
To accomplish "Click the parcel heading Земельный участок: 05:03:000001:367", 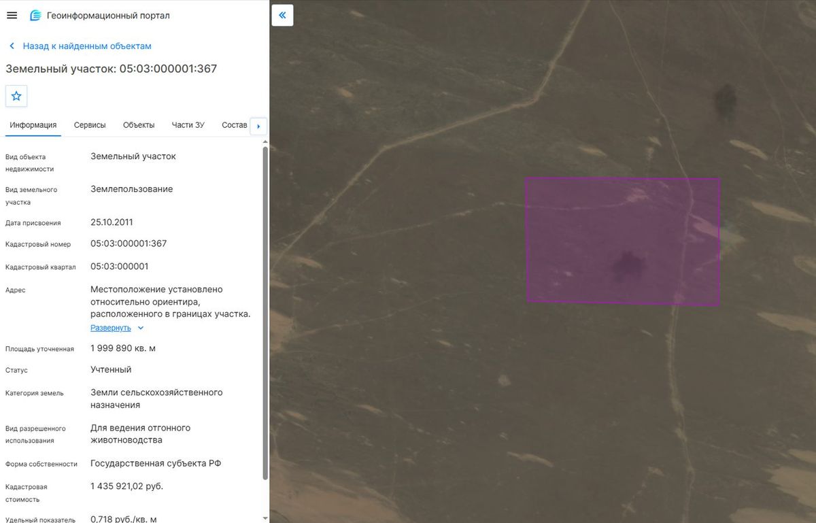I will [x=112, y=69].
